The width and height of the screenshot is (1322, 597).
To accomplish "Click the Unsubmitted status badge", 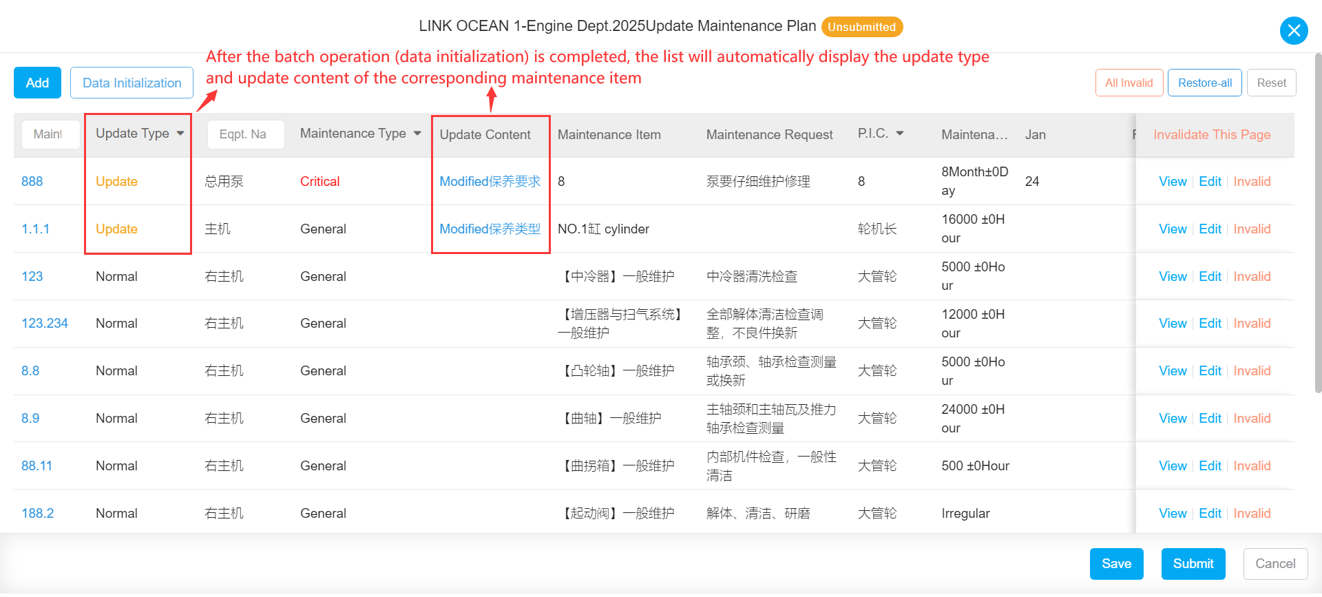I will click(861, 27).
